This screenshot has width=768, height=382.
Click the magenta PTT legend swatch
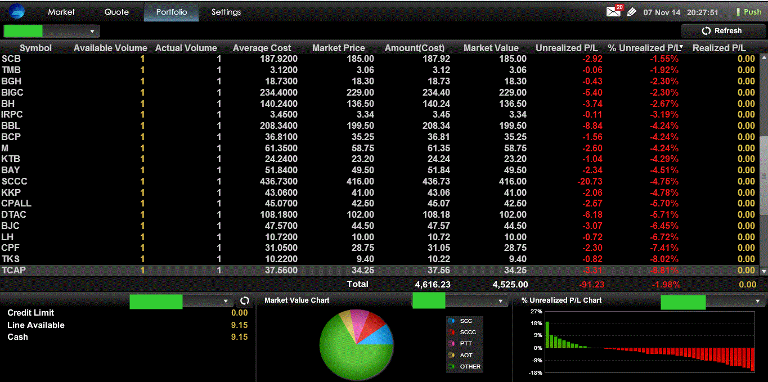451,343
